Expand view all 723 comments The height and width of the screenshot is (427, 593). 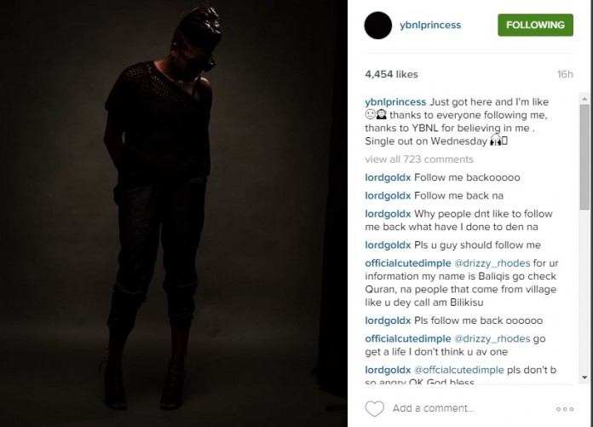(419, 159)
